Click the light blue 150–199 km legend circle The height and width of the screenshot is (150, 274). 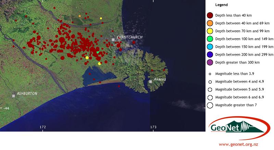pos(210,47)
